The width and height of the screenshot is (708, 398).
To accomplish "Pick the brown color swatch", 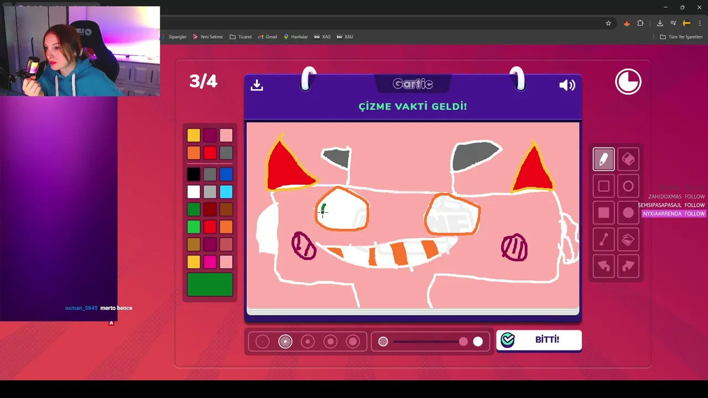I will click(x=226, y=210).
